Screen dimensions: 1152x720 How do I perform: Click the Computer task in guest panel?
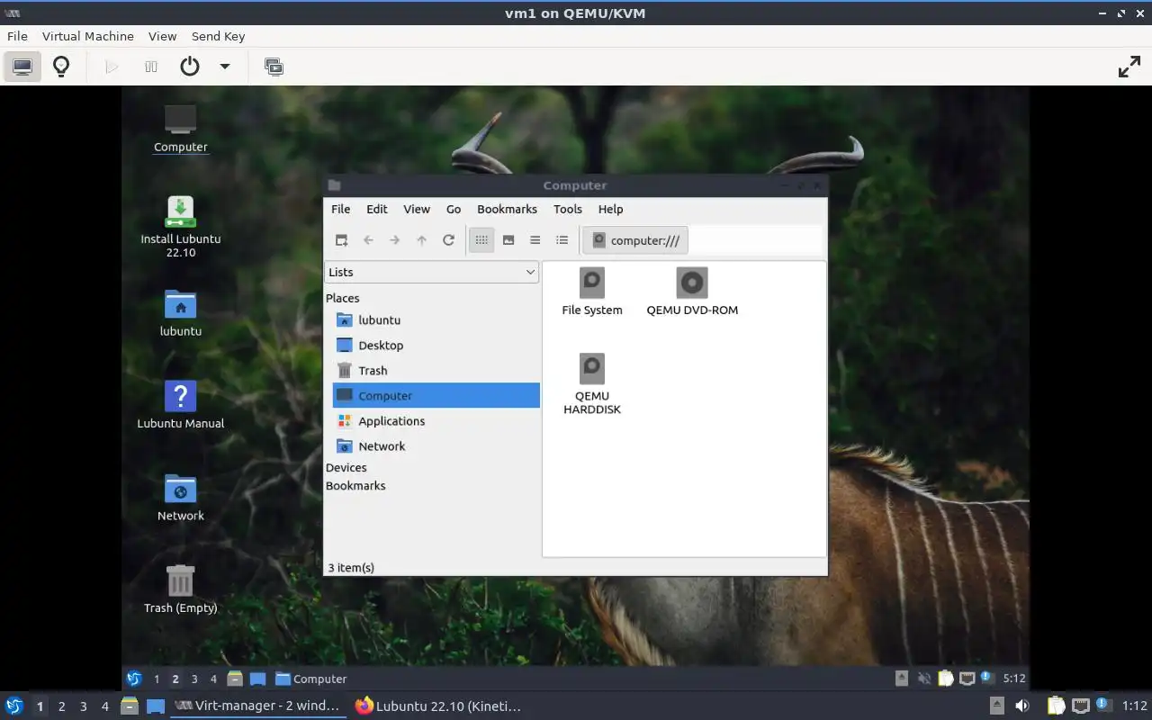pyautogui.click(x=311, y=679)
